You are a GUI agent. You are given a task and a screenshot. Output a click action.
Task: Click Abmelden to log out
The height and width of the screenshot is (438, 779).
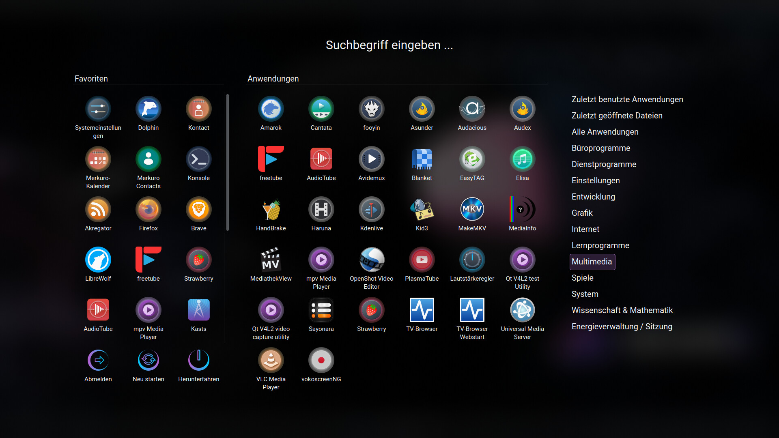coord(98,365)
